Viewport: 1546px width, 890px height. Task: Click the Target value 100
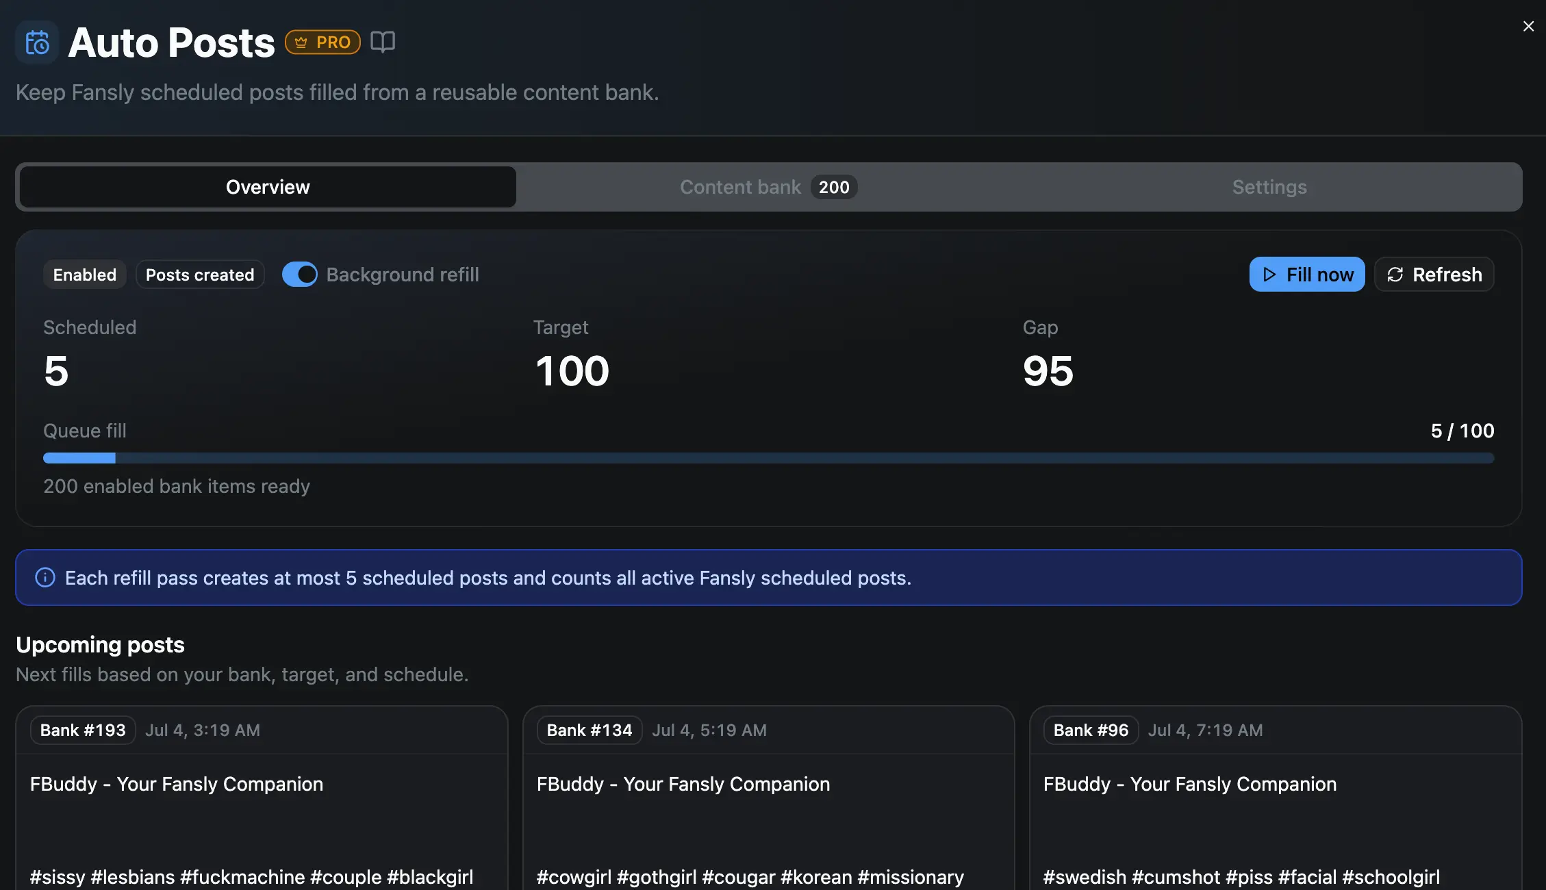(x=572, y=370)
